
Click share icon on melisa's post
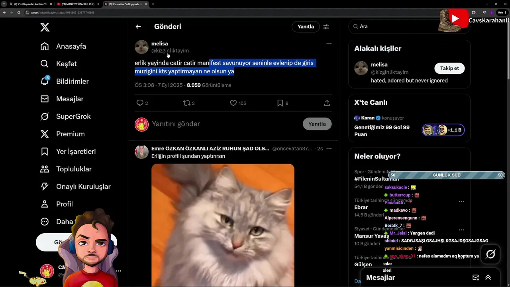pyautogui.click(x=327, y=103)
